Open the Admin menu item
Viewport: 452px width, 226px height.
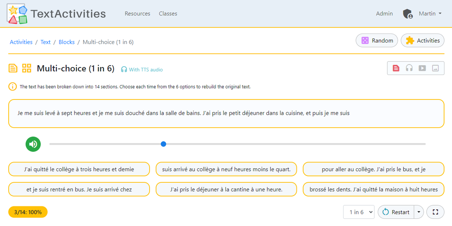tap(384, 14)
